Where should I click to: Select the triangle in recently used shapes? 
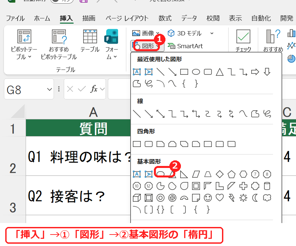click(220, 72)
